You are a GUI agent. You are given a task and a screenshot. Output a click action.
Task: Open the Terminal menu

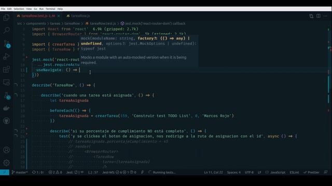click(x=50, y=9)
